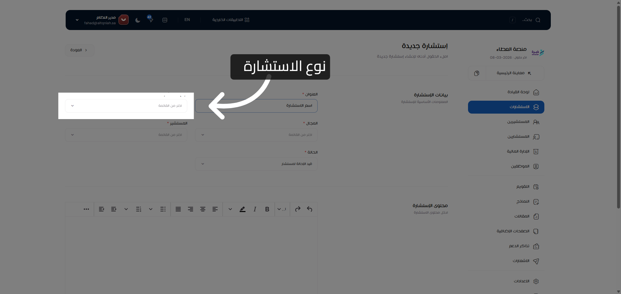This screenshot has height=294, width=621.
Task: Open the نوع الاستشارة dropdown list
Action: tap(126, 106)
